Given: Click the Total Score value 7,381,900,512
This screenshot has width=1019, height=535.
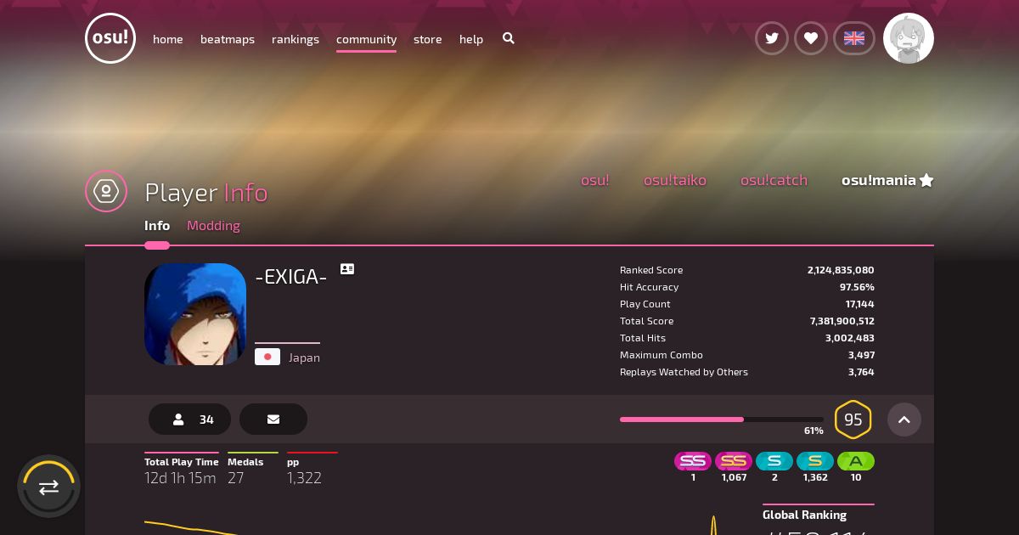Looking at the screenshot, I should pyautogui.click(x=842, y=321).
